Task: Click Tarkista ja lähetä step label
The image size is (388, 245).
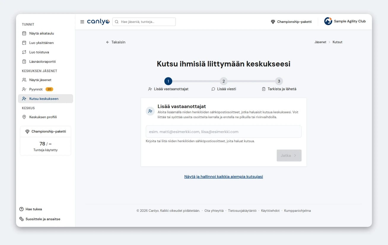Action: click(x=282, y=89)
